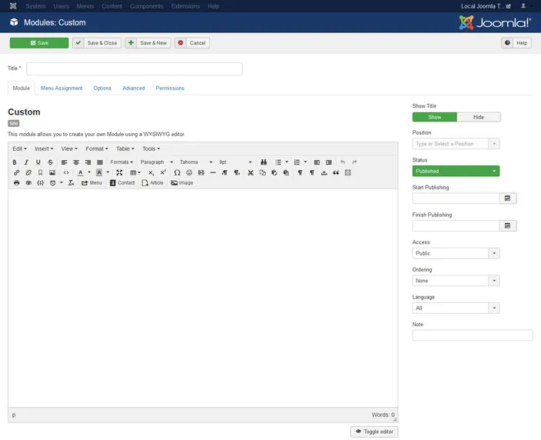The width and height of the screenshot is (541, 440).
Task: Cut selection with scissors icon
Action: (251, 172)
